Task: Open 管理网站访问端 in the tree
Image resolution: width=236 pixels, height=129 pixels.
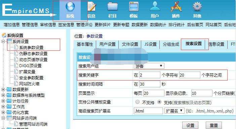Action: pos(33,124)
